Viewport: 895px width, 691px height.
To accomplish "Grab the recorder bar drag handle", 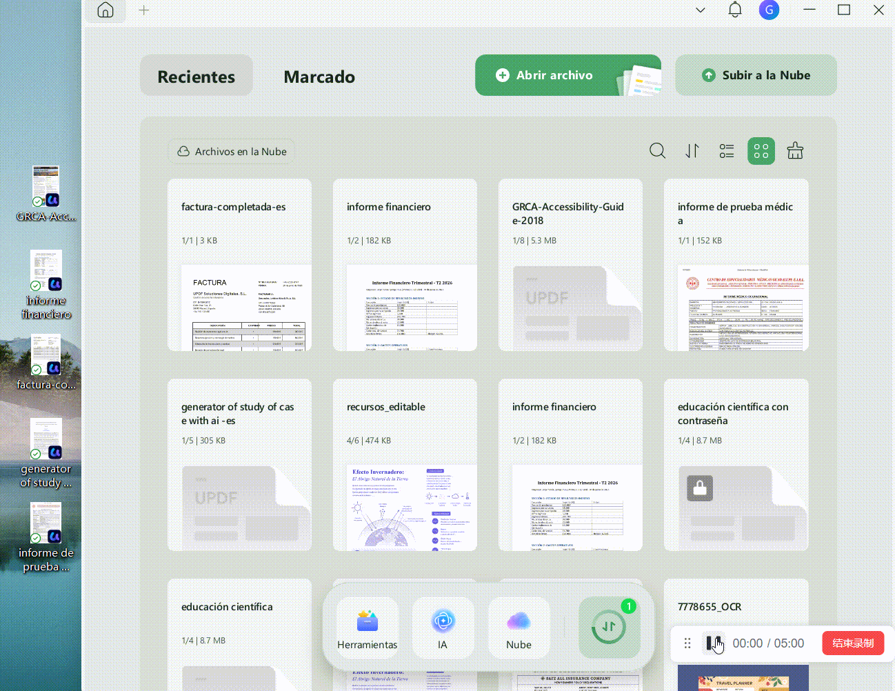I will click(x=687, y=643).
